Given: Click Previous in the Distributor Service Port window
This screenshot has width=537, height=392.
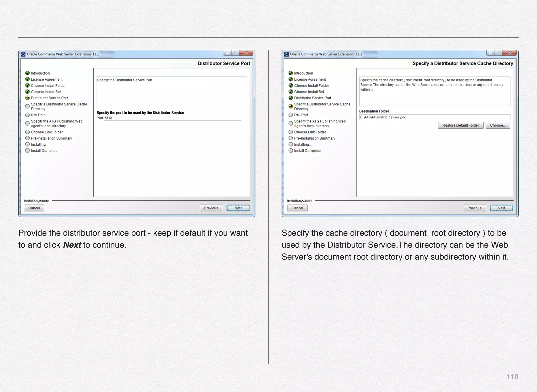Looking at the screenshot, I should click(211, 208).
